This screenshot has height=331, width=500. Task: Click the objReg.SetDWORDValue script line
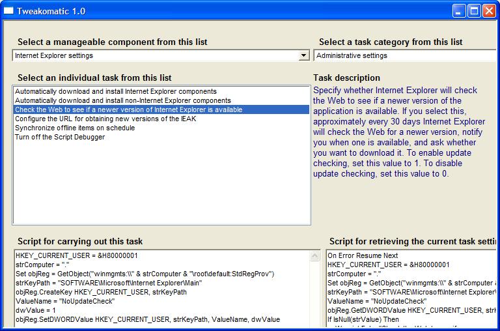click(x=148, y=319)
